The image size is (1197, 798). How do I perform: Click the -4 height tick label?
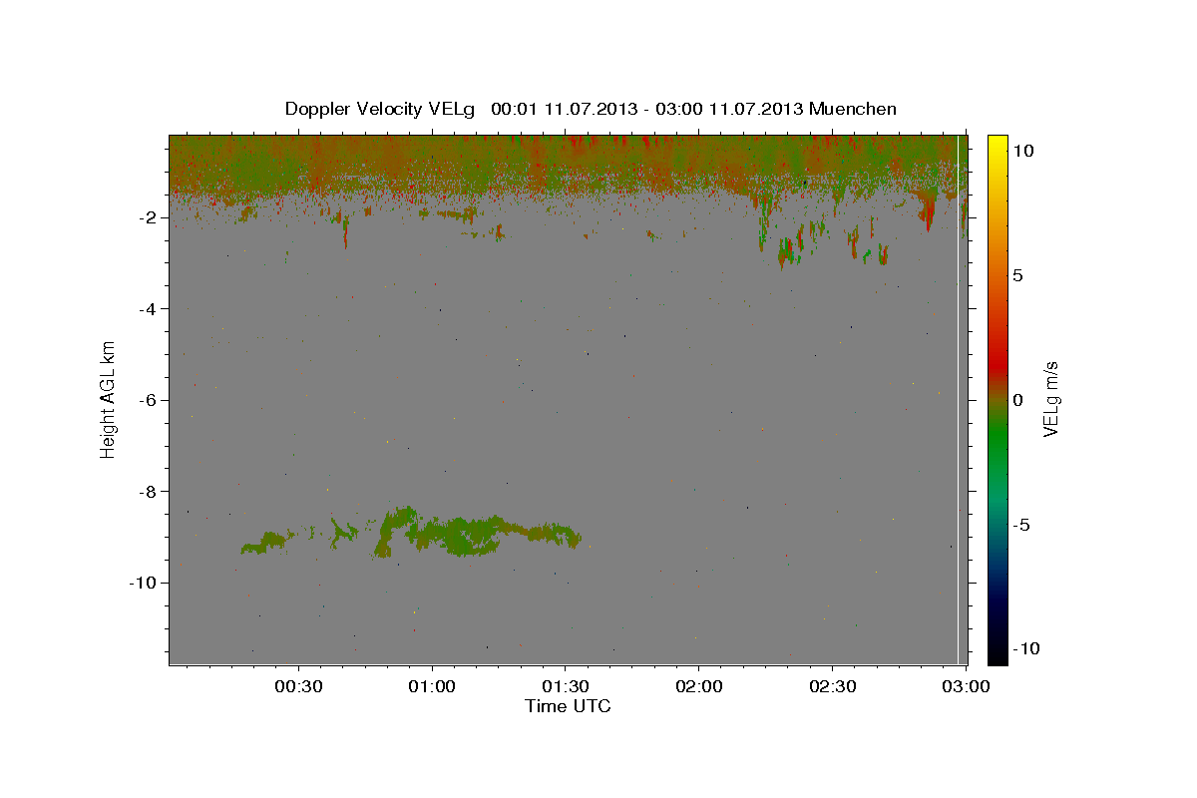146,308
